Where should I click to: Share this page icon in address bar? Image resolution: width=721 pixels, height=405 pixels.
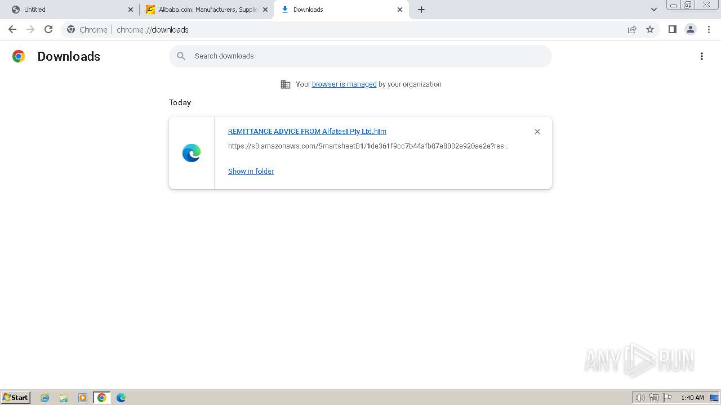[632, 29]
